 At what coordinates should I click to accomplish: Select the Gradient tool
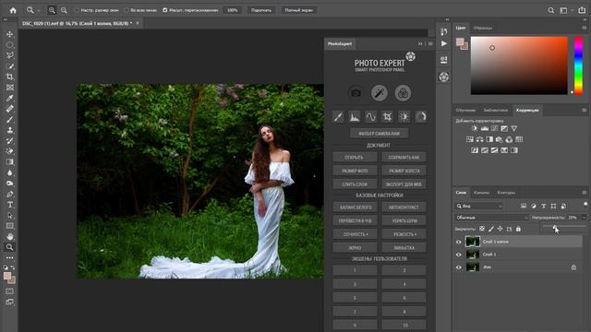pos(10,162)
